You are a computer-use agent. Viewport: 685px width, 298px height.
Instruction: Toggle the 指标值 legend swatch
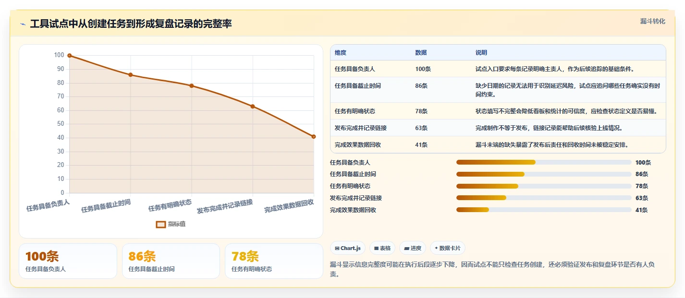click(161, 224)
